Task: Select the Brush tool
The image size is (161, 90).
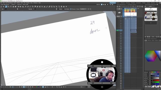Action: click(6, 7)
